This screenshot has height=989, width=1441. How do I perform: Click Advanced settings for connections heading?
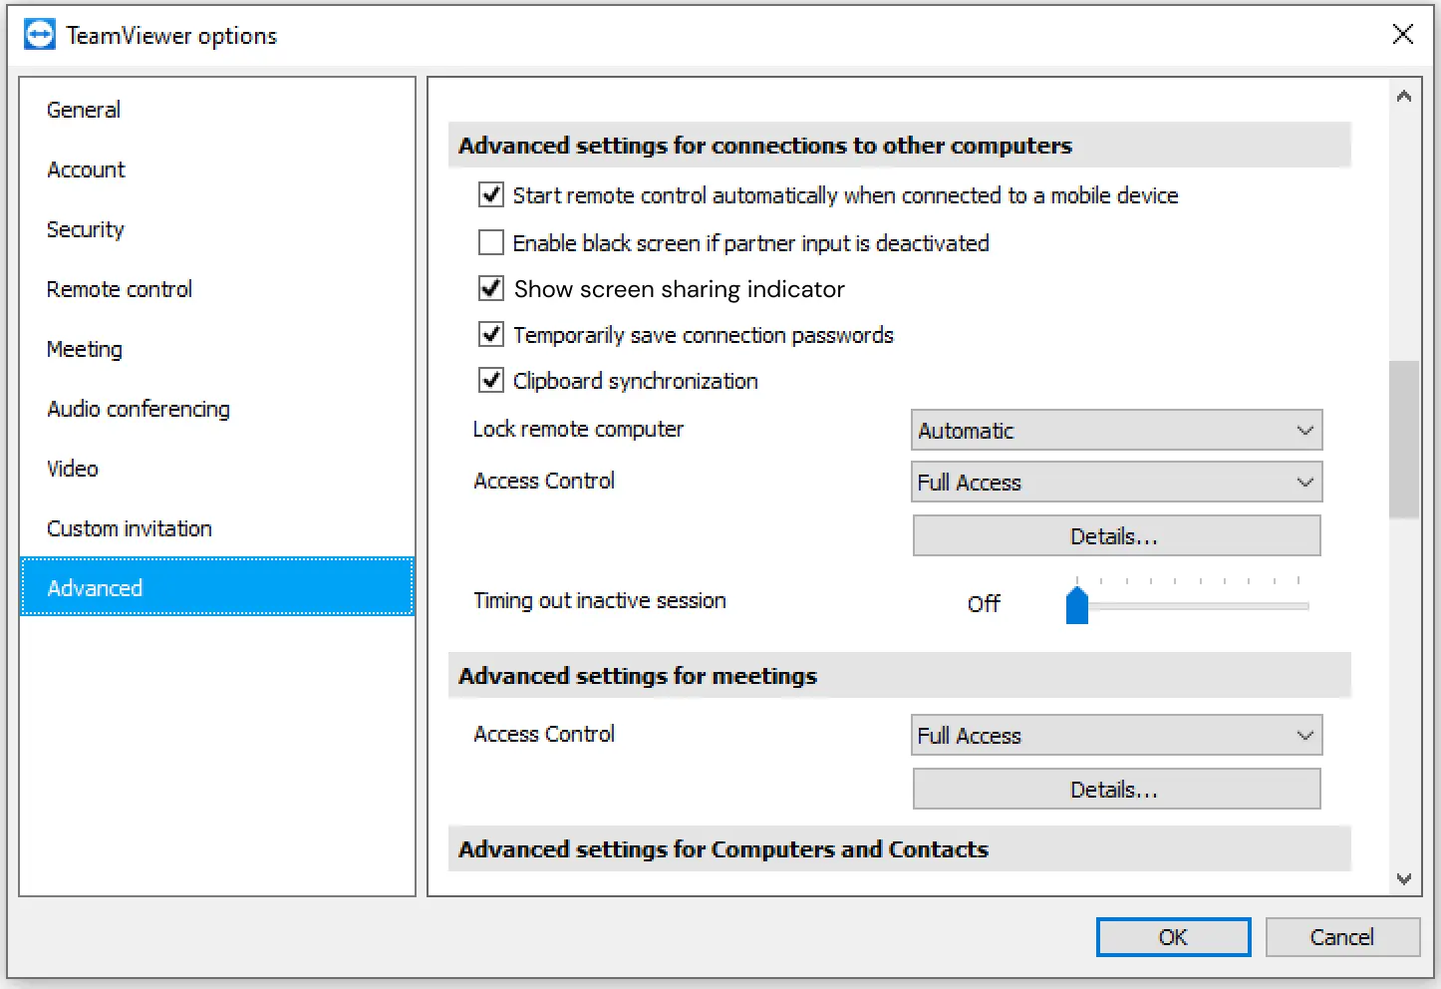(765, 146)
